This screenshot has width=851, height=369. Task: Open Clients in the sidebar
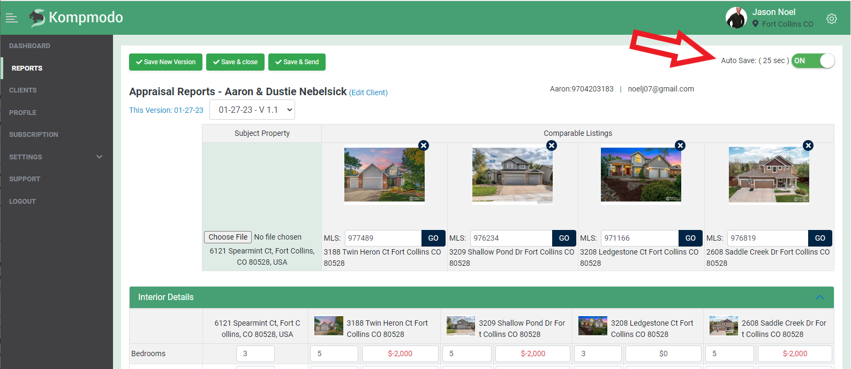(x=23, y=90)
